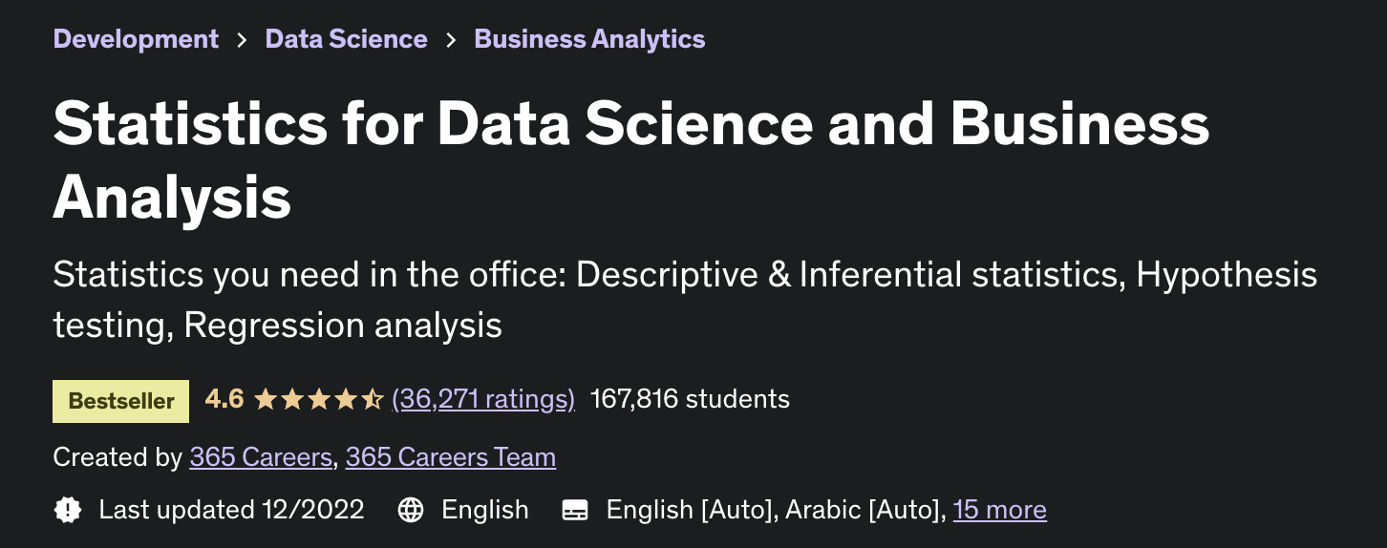This screenshot has width=1387, height=548.
Task: Click the middle third rating star
Action: (x=319, y=399)
